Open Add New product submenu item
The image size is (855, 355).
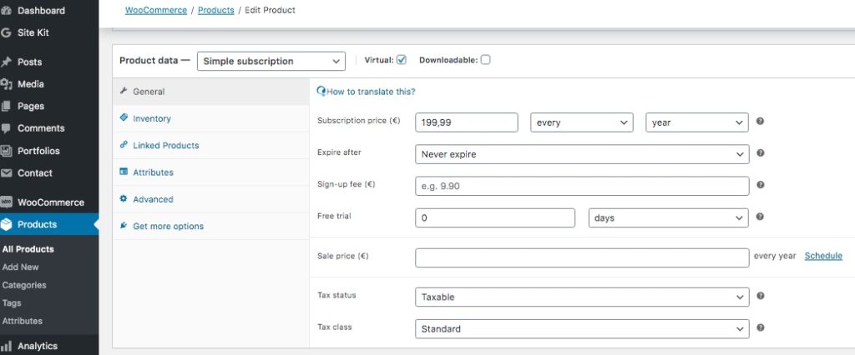point(21,267)
